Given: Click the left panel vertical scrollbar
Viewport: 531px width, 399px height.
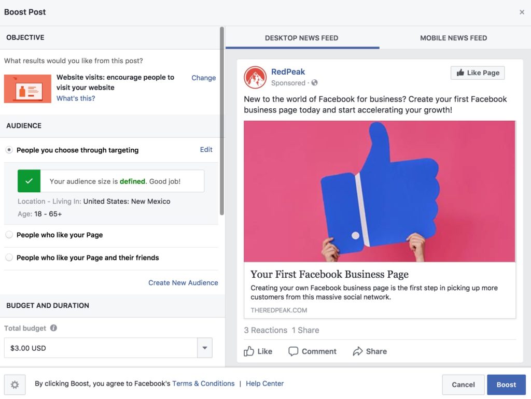Looking at the screenshot, I should pyautogui.click(x=222, y=121).
